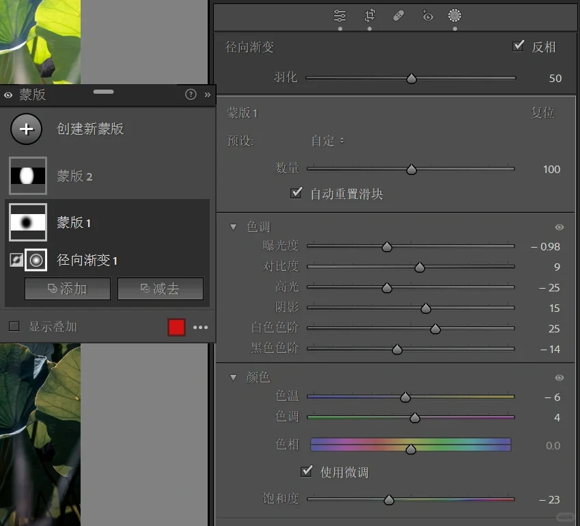Click the invert icon beside 径向渐变 1

pos(16,260)
